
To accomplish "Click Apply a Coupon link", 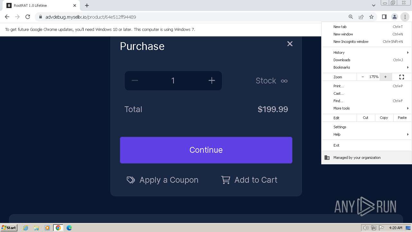I will 163,180.
